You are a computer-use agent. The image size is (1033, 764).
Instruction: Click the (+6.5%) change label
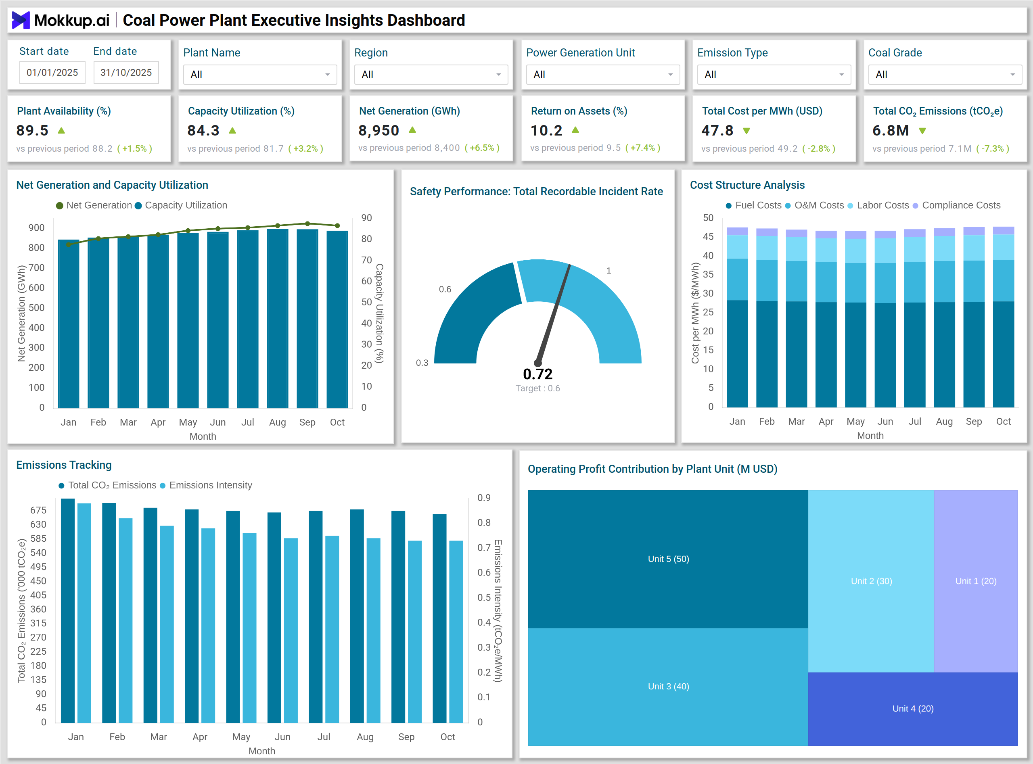click(x=482, y=148)
